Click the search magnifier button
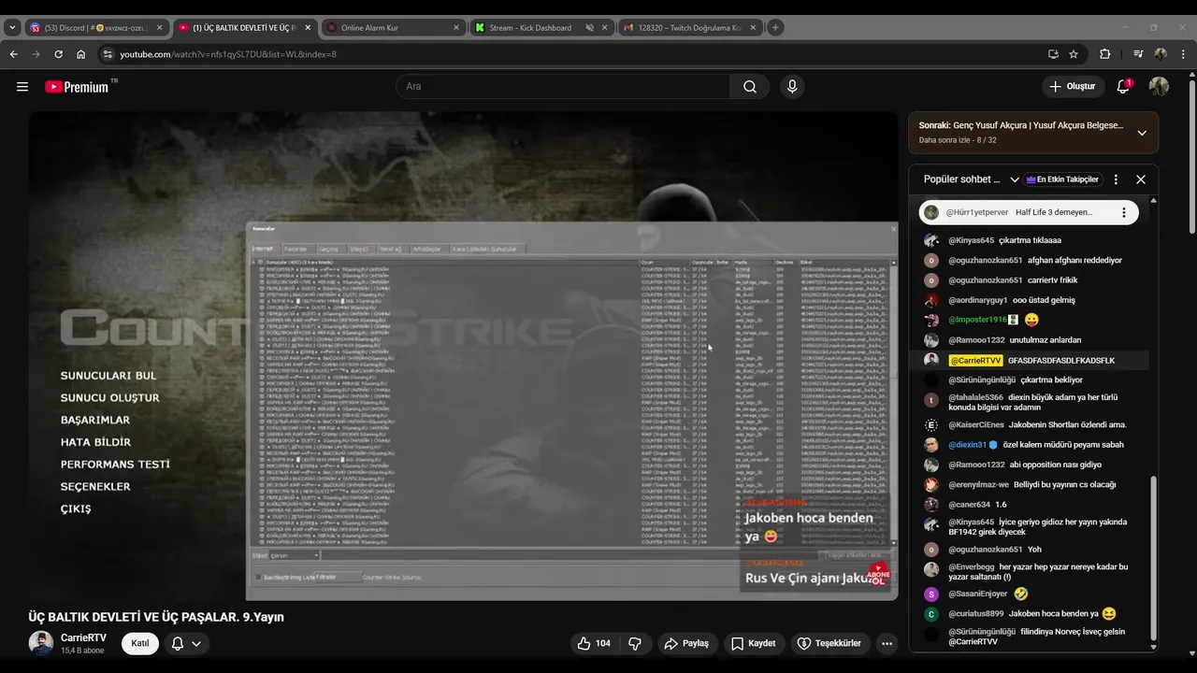Screen dimensions: 1197x673 click(750, 87)
